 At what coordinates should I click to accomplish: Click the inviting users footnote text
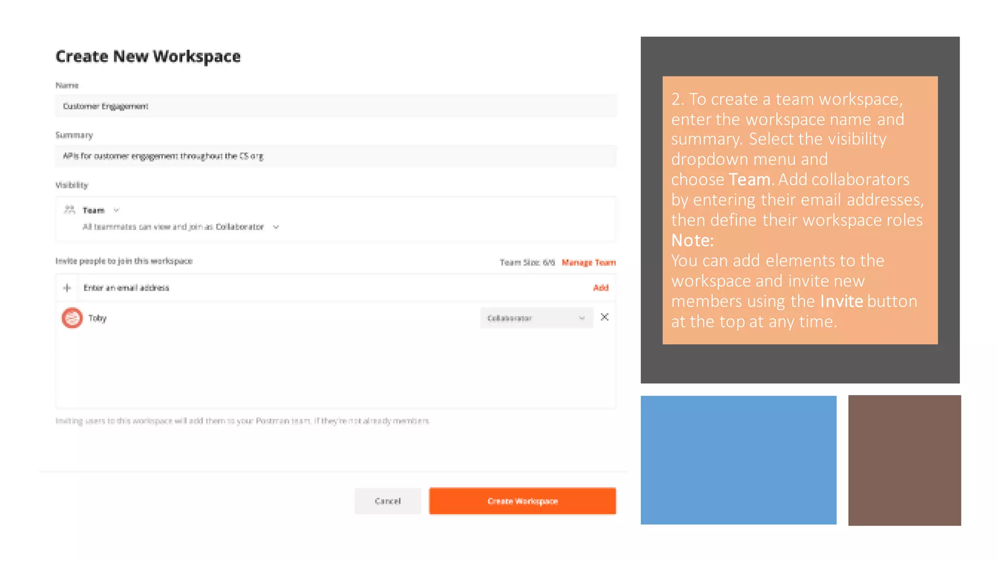point(242,421)
